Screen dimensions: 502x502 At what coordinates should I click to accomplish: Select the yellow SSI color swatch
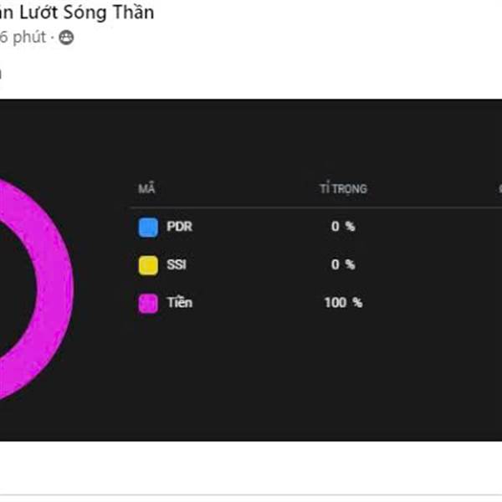(x=148, y=265)
